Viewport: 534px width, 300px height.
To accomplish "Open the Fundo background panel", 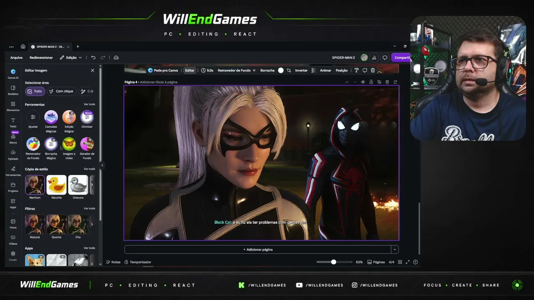I will (x=13, y=256).
